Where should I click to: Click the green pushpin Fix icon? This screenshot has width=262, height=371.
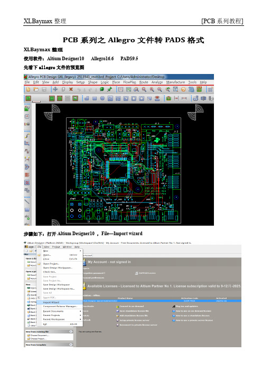[x=109, y=89]
